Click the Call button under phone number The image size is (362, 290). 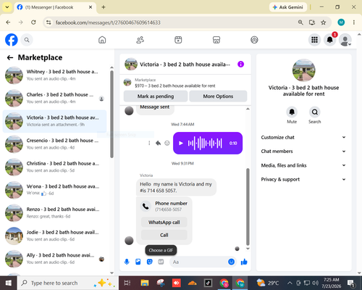click(x=164, y=235)
